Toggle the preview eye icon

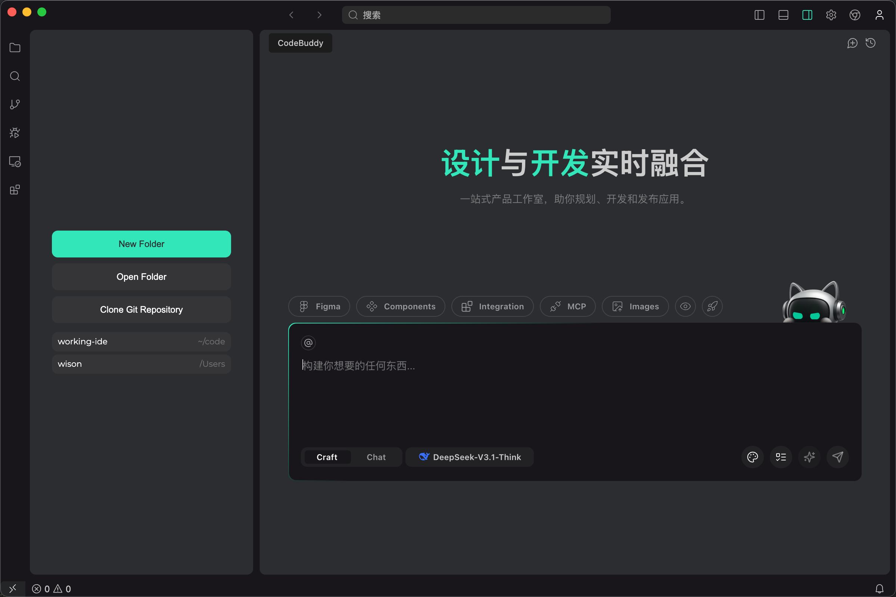click(685, 306)
